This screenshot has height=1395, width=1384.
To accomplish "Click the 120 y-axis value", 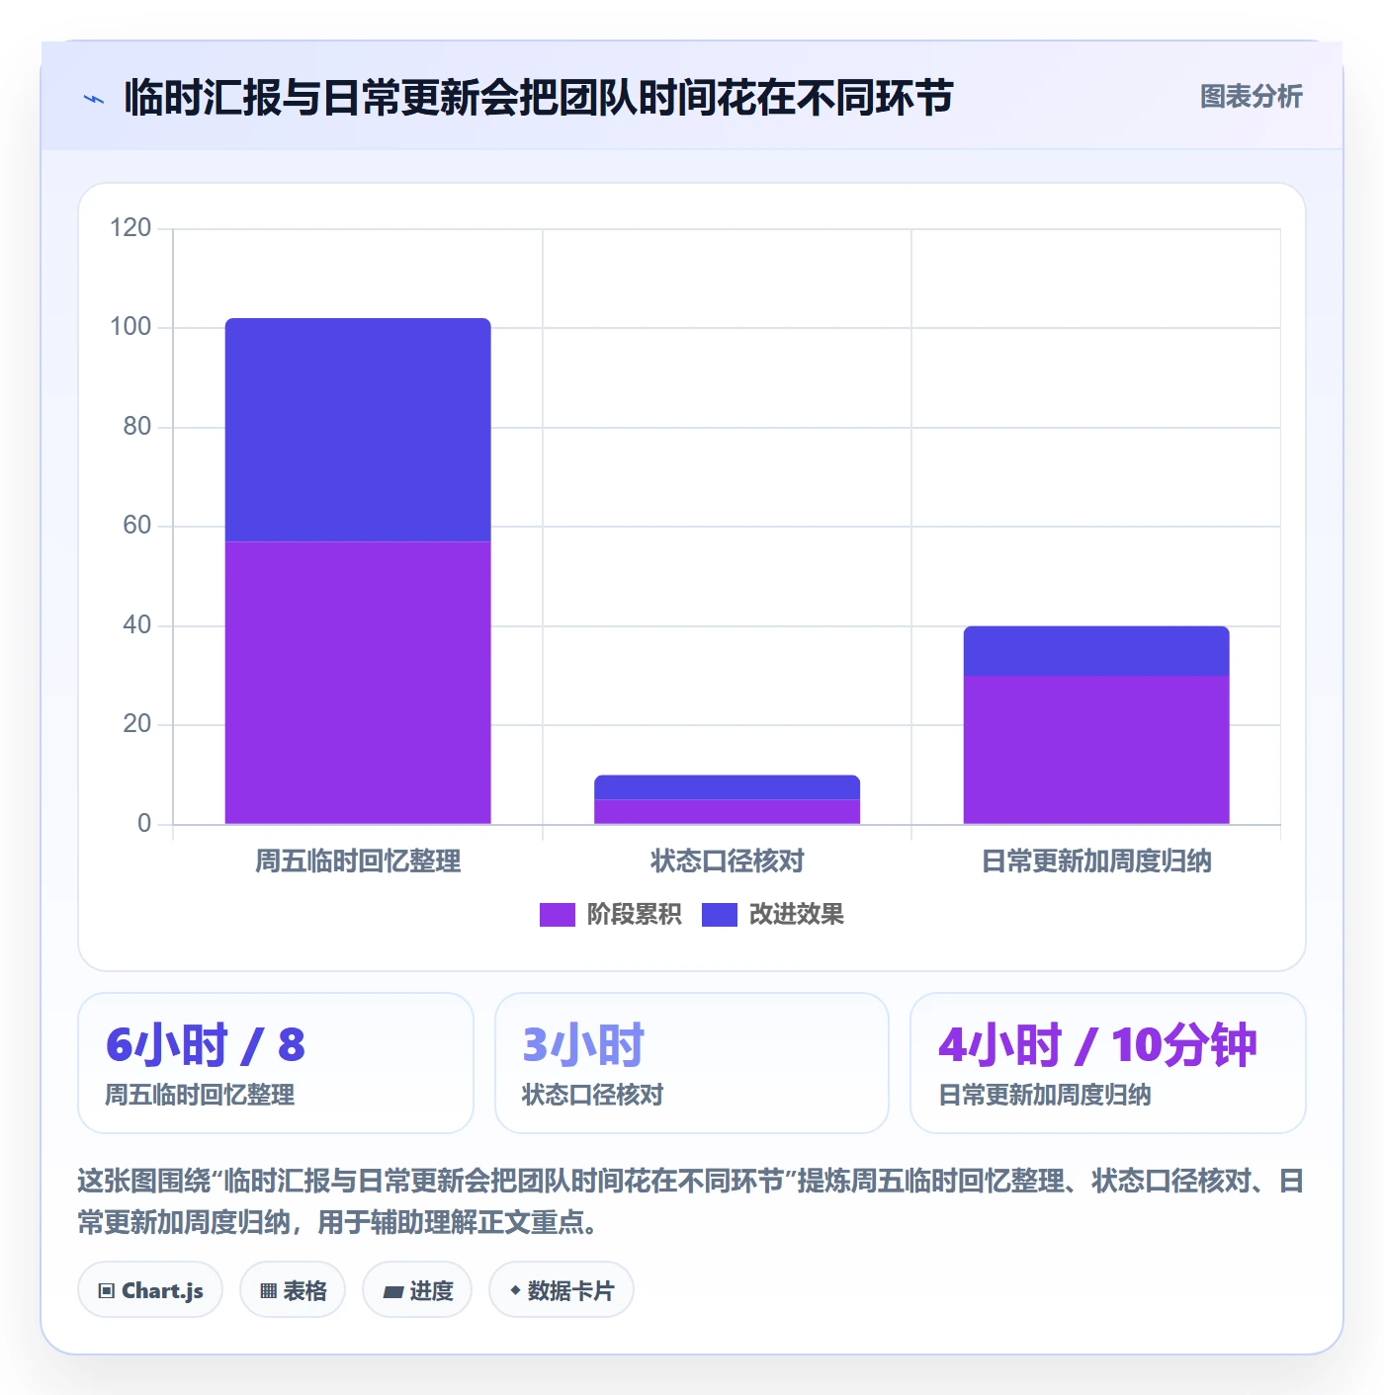I will (x=130, y=228).
